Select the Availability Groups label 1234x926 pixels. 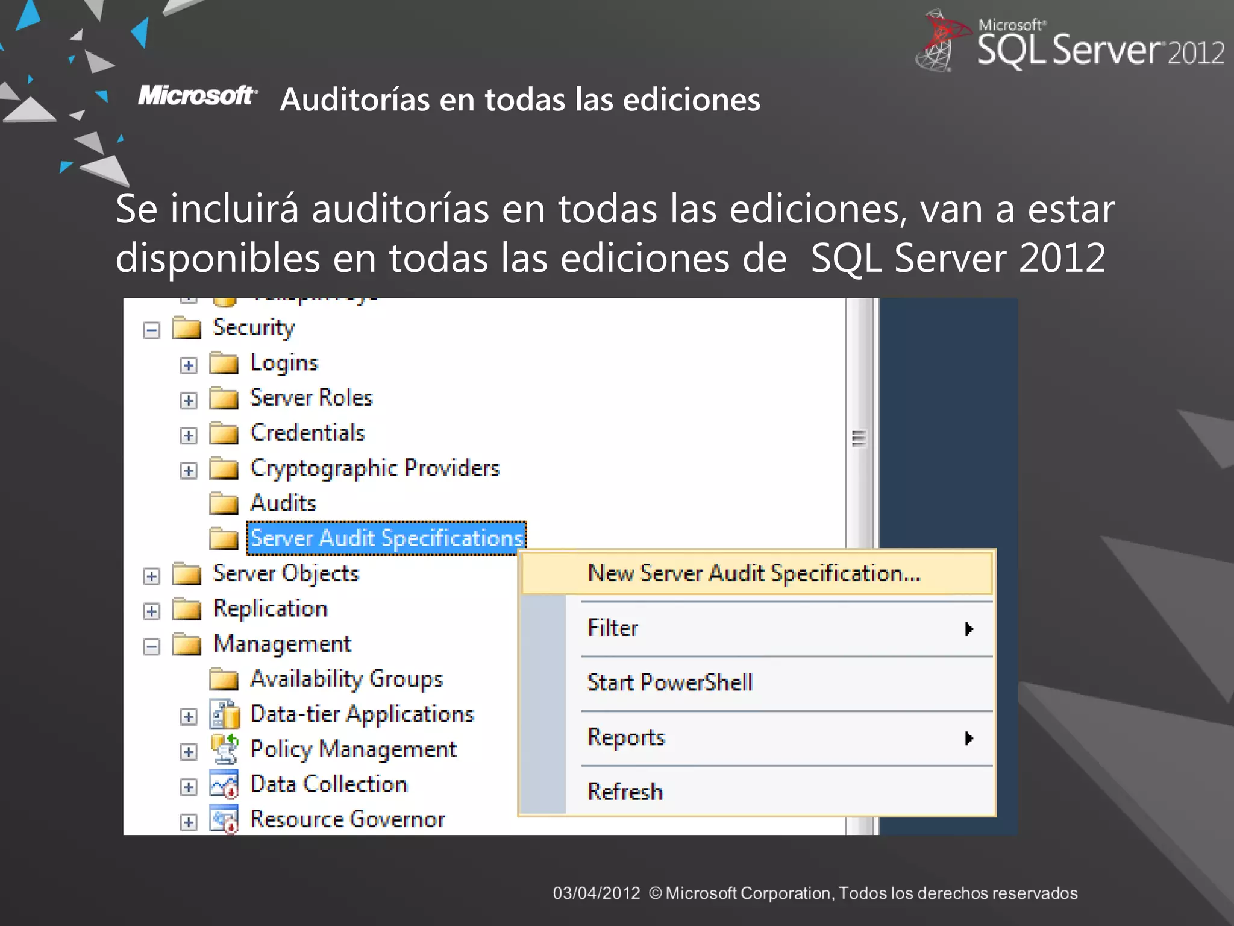346,679
